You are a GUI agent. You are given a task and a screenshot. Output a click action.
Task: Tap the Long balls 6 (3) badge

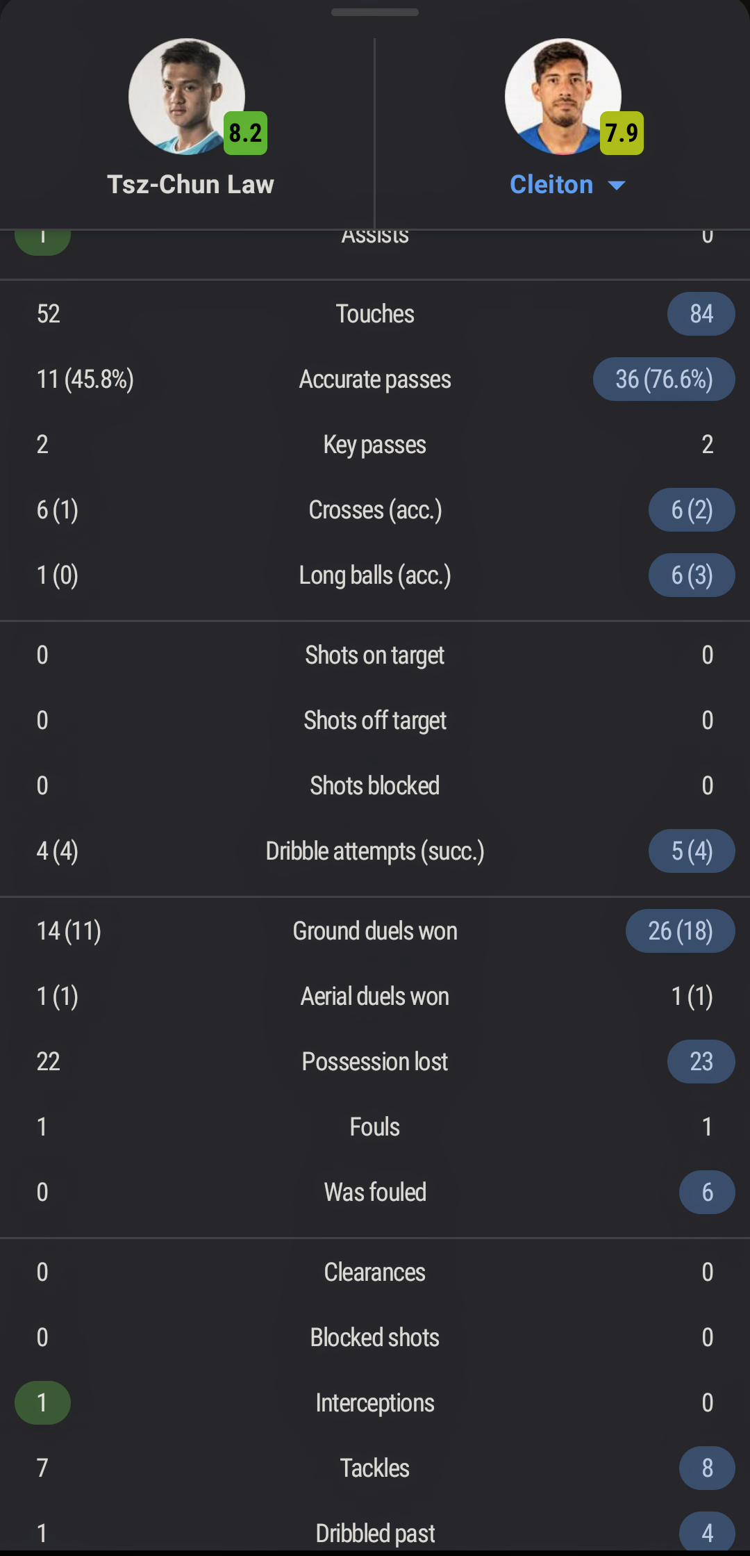[692, 575]
